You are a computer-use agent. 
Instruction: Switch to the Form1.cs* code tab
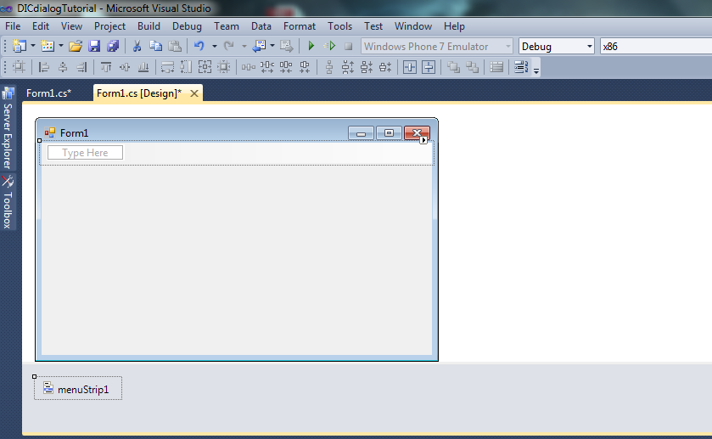(48, 93)
